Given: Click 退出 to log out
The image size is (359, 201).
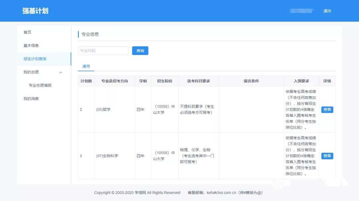Looking at the screenshot, I should point(327,11).
